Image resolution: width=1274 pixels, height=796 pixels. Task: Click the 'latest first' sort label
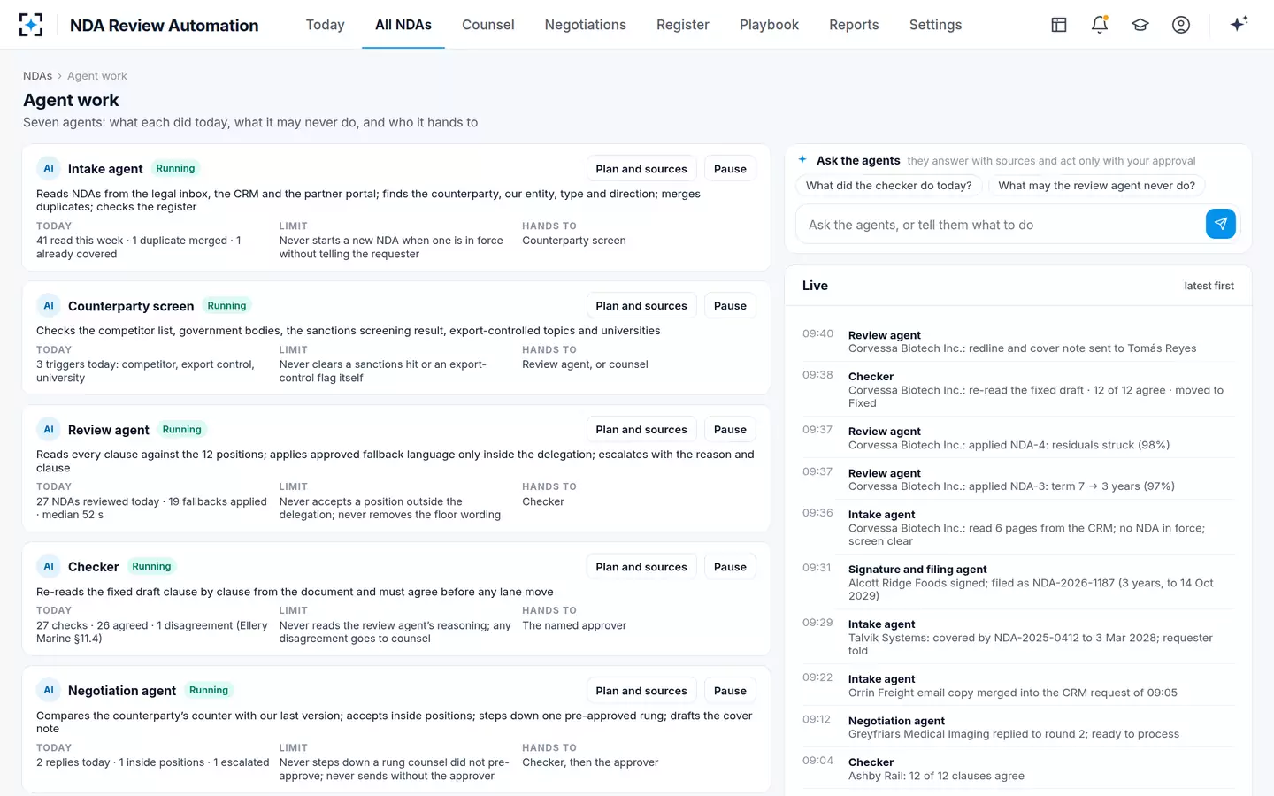tap(1209, 286)
